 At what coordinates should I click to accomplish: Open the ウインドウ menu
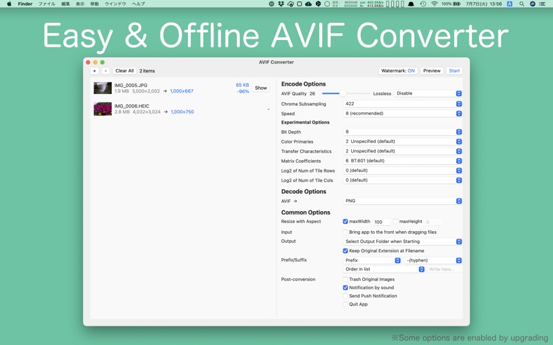tap(115, 4)
